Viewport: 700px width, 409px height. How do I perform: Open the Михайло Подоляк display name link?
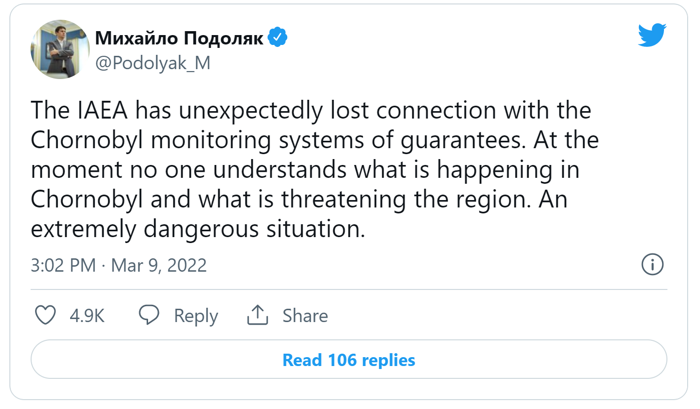tap(179, 38)
